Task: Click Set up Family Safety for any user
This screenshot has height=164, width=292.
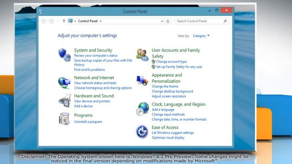Action: 179,67
